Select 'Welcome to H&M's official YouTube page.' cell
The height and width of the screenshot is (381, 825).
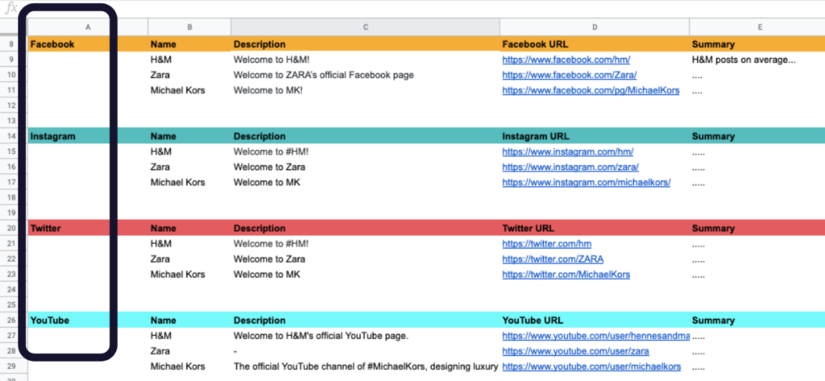(365, 336)
